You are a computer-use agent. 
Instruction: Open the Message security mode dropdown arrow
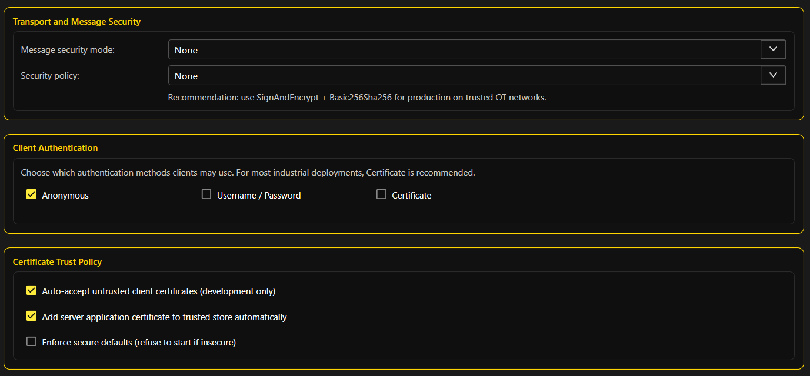(x=774, y=50)
